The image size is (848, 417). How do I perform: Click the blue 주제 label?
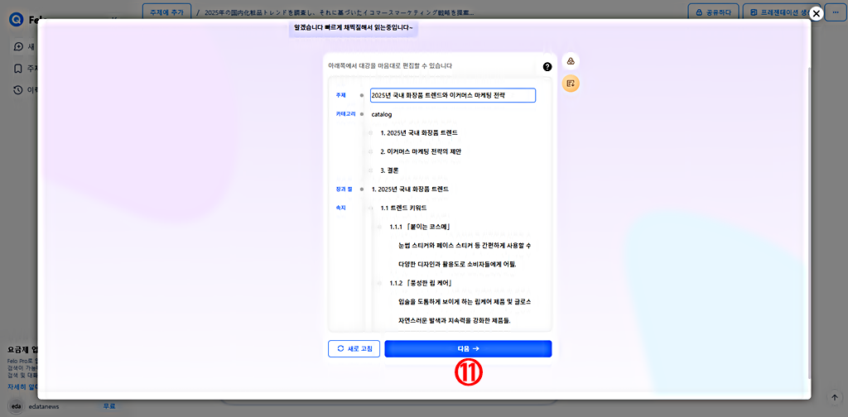point(340,95)
